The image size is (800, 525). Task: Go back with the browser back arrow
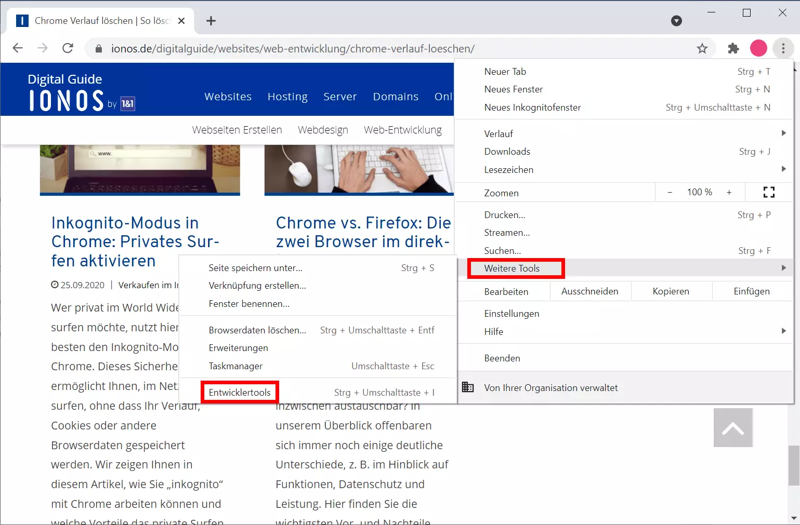(x=18, y=48)
